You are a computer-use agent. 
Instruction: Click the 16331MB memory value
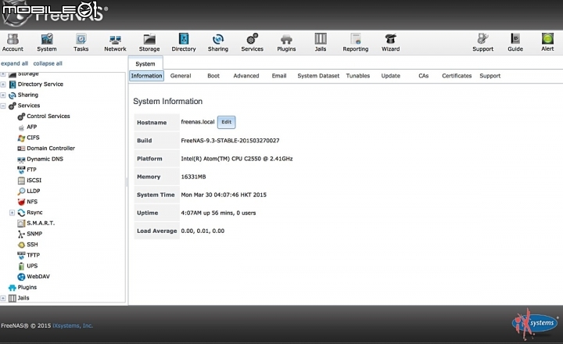click(194, 177)
